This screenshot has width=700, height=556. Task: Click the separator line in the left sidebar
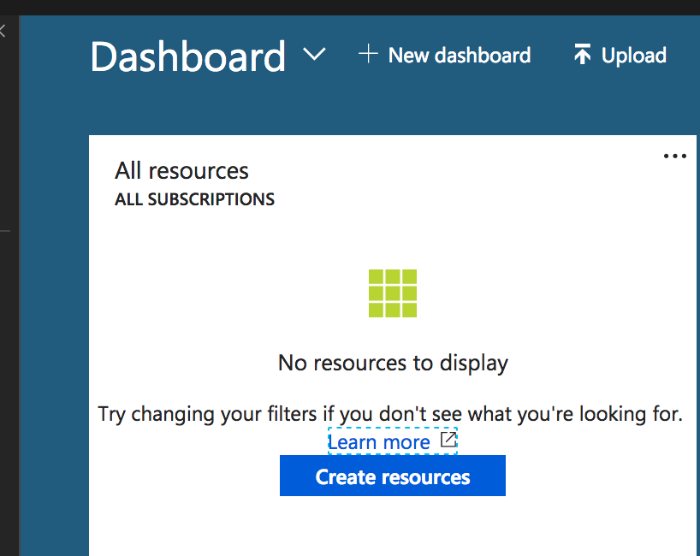pyautogui.click(x=4, y=231)
